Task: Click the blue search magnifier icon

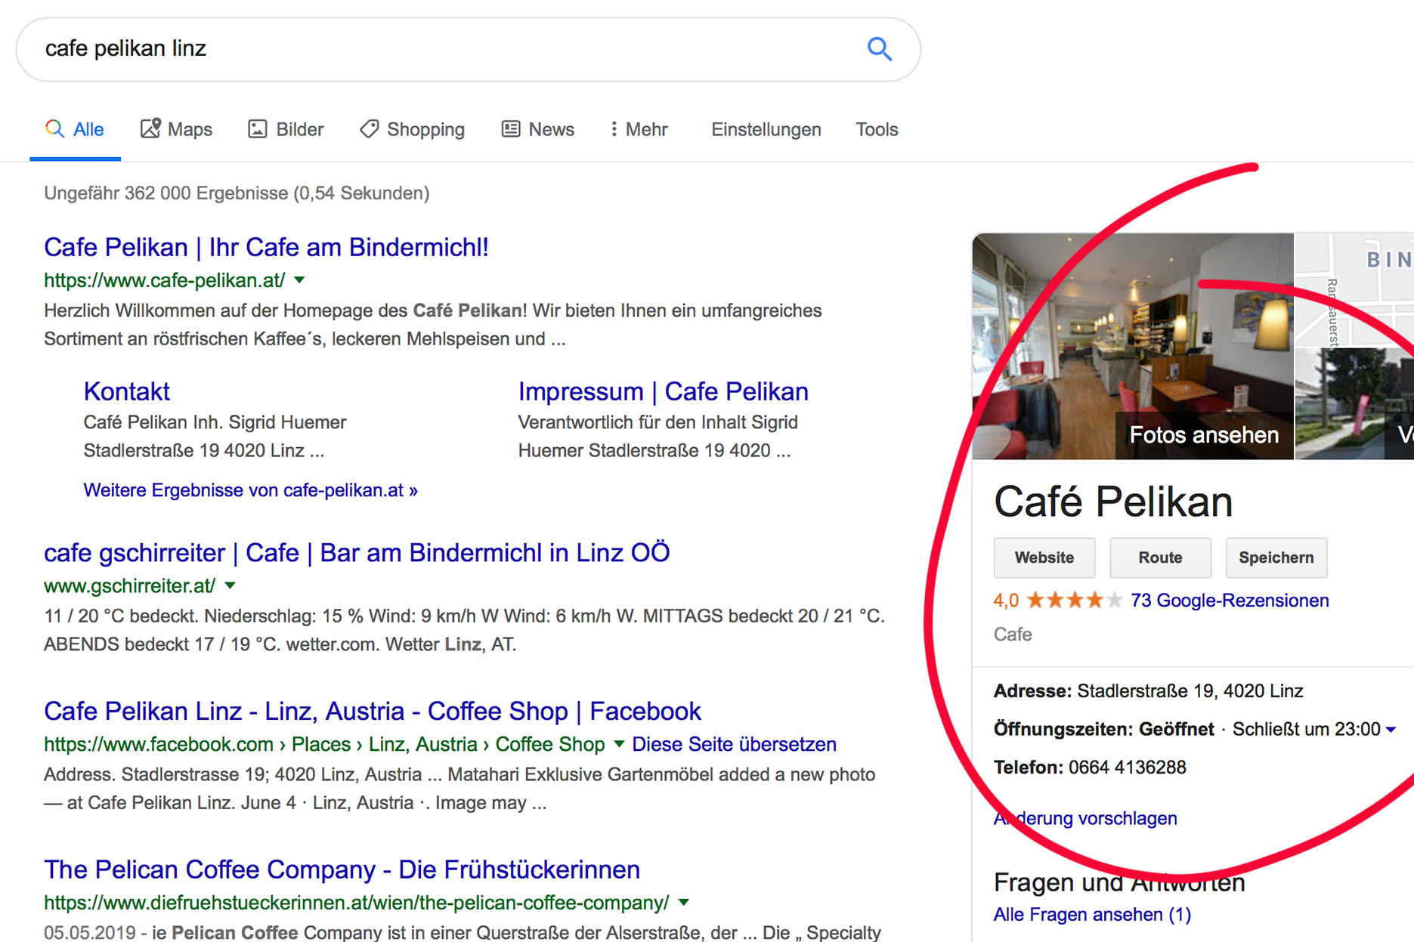Action: (879, 49)
